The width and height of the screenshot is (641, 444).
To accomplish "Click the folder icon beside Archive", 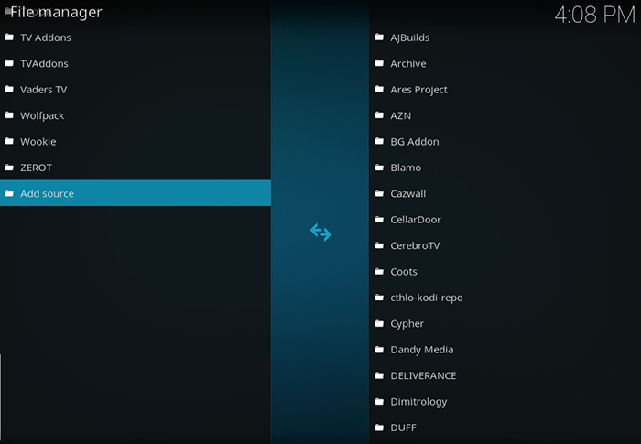I will (379, 63).
